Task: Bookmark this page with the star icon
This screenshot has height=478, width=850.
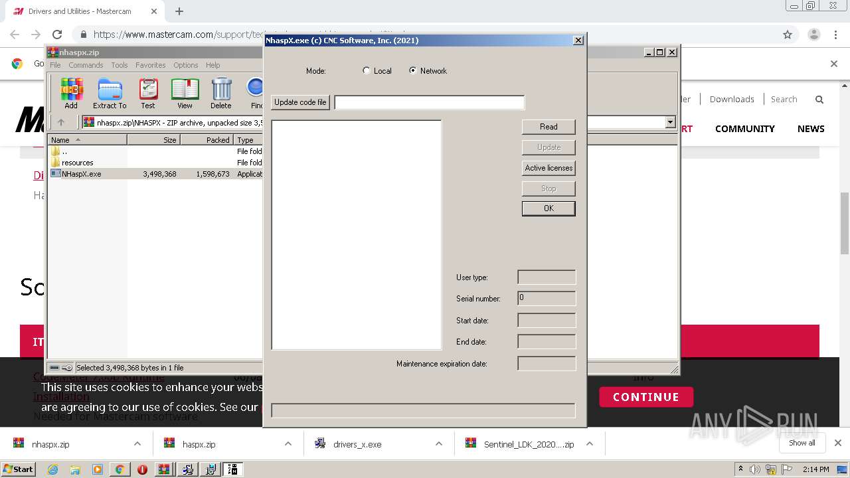Action: pos(788,35)
